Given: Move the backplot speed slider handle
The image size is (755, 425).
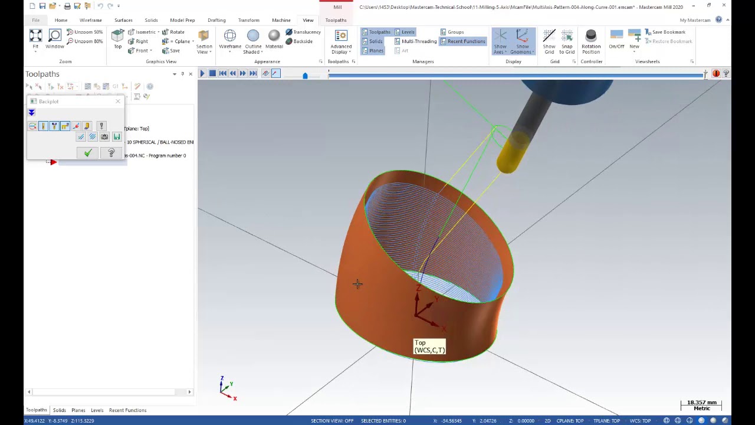Looking at the screenshot, I should click(x=305, y=76).
